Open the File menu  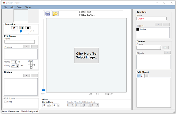point(5,7)
